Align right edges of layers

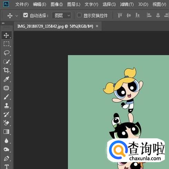pyautogui.click(x=167, y=15)
